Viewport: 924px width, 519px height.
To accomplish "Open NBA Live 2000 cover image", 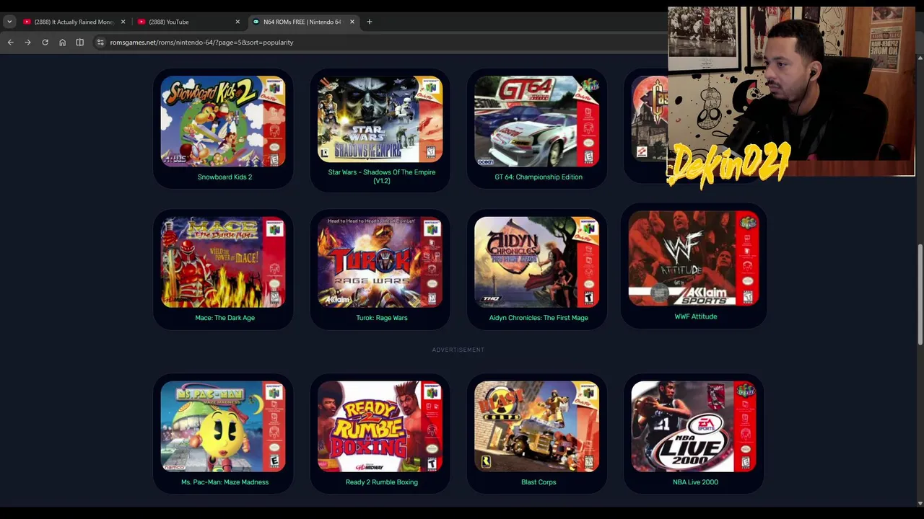I will 694,427.
